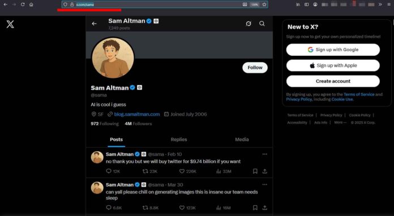This screenshot has width=394, height=216.
Task: Switch to the Posts tab
Action: (117, 139)
